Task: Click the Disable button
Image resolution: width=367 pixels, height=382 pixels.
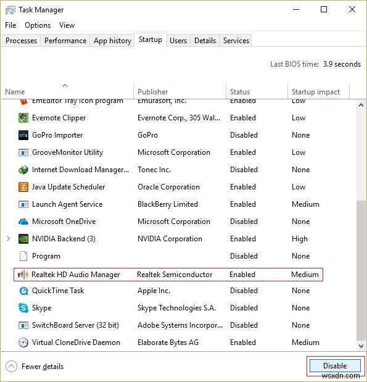Action: point(335,366)
